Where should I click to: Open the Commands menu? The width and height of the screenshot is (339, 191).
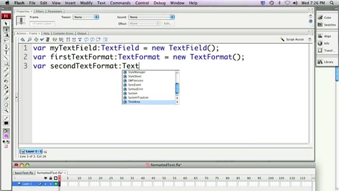tap(121, 3)
